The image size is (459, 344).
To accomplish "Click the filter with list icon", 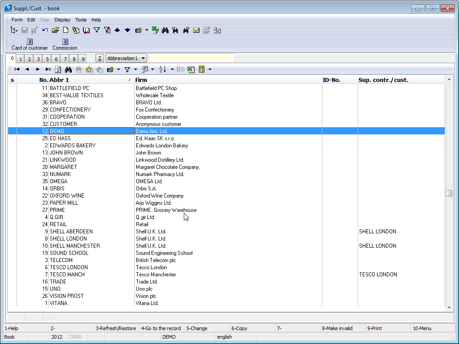I will pos(107,30).
